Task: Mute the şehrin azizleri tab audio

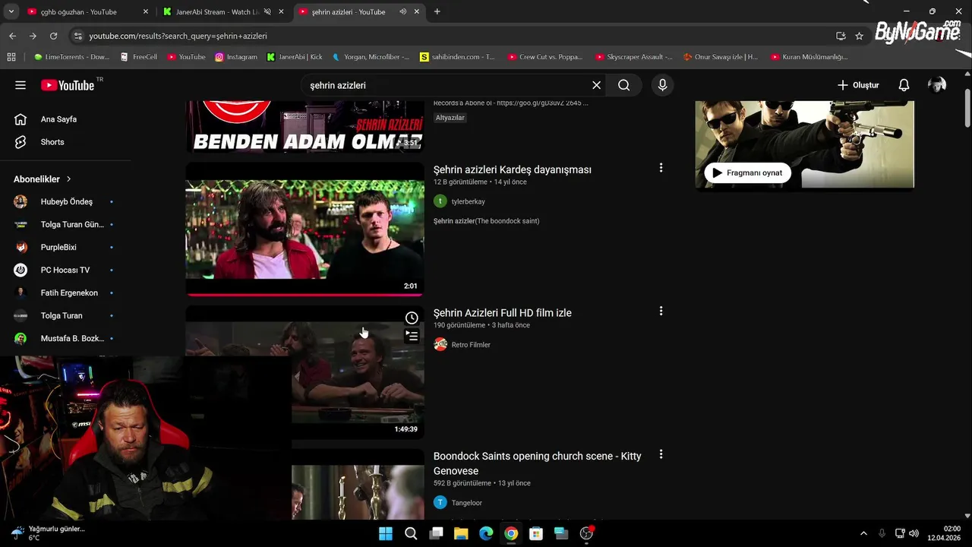Action: (402, 11)
